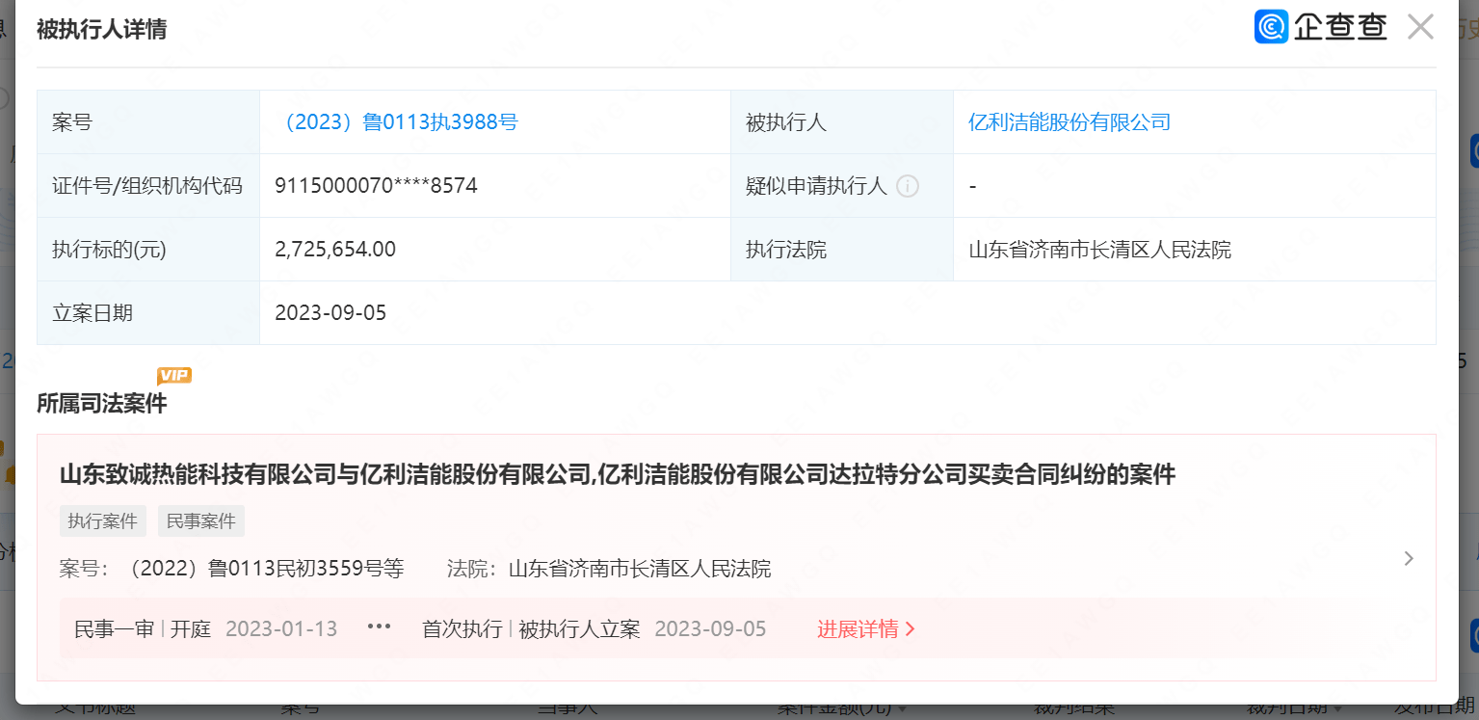The height and width of the screenshot is (720, 1479).
Task: Expand judicial case card right chevron
Action: 1409,558
